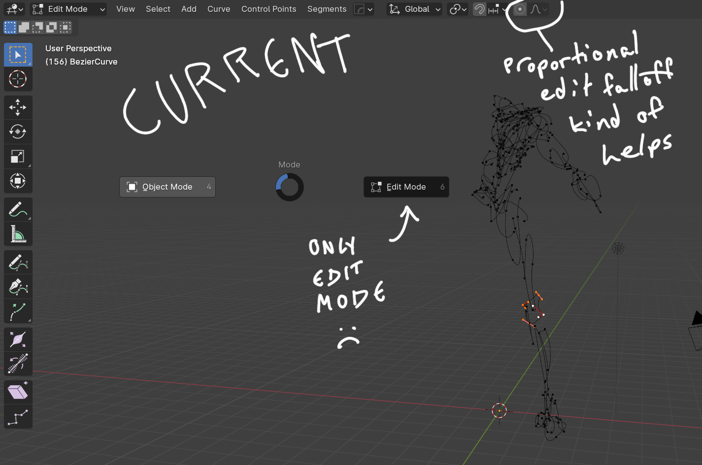Screen dimensions: 702x465
Task: Activate the Tilt tool
Action: coord(18,364)
